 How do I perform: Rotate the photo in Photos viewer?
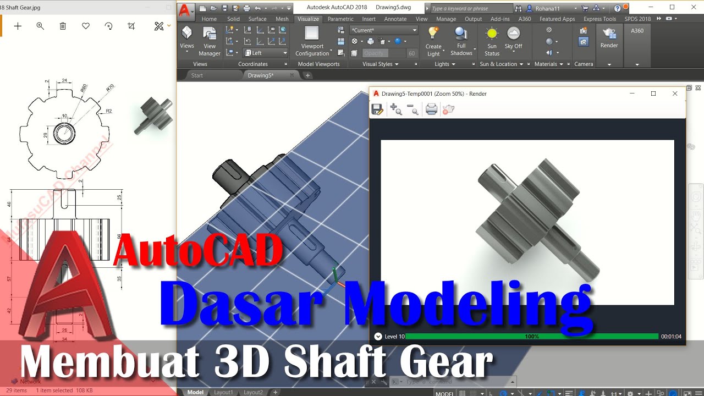pos(108,26)
